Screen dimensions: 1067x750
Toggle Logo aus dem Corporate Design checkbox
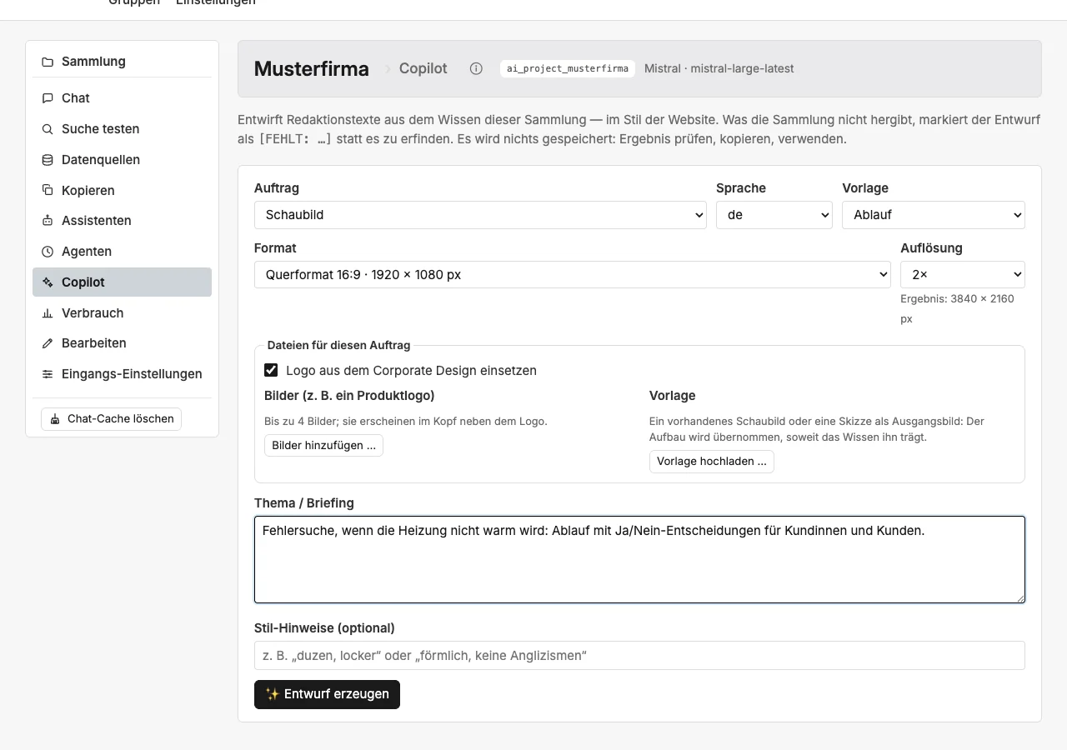click(271, 370)
